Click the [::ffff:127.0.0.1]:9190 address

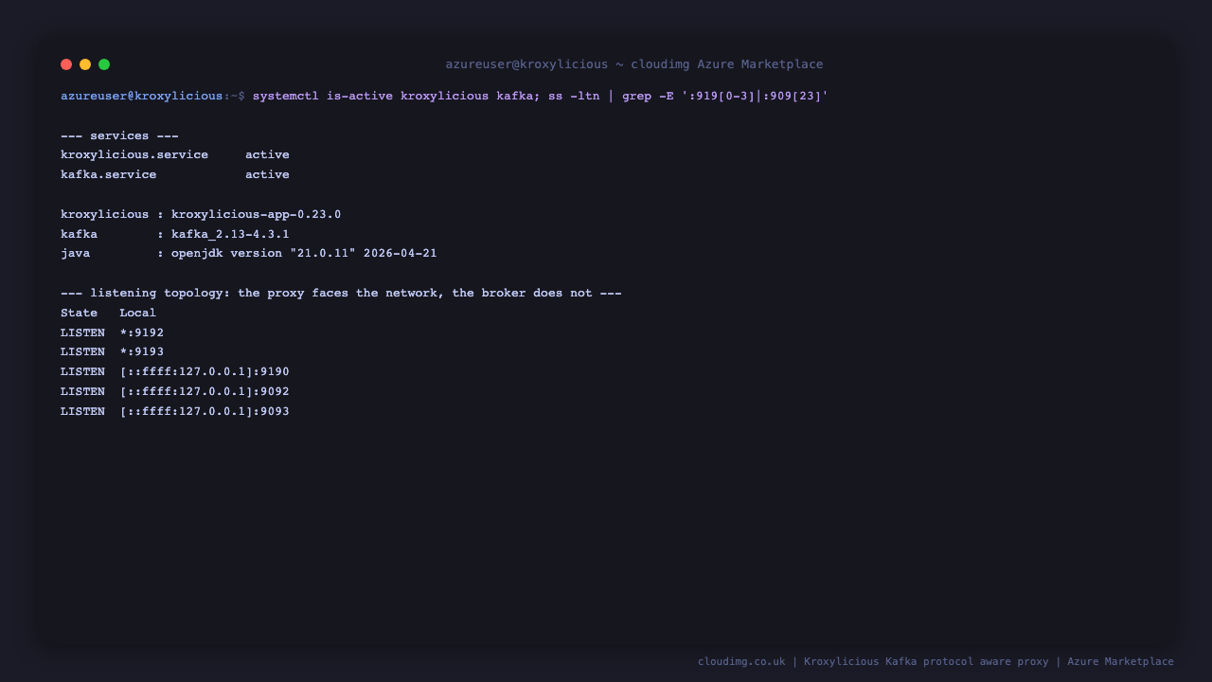coord(205,371)
